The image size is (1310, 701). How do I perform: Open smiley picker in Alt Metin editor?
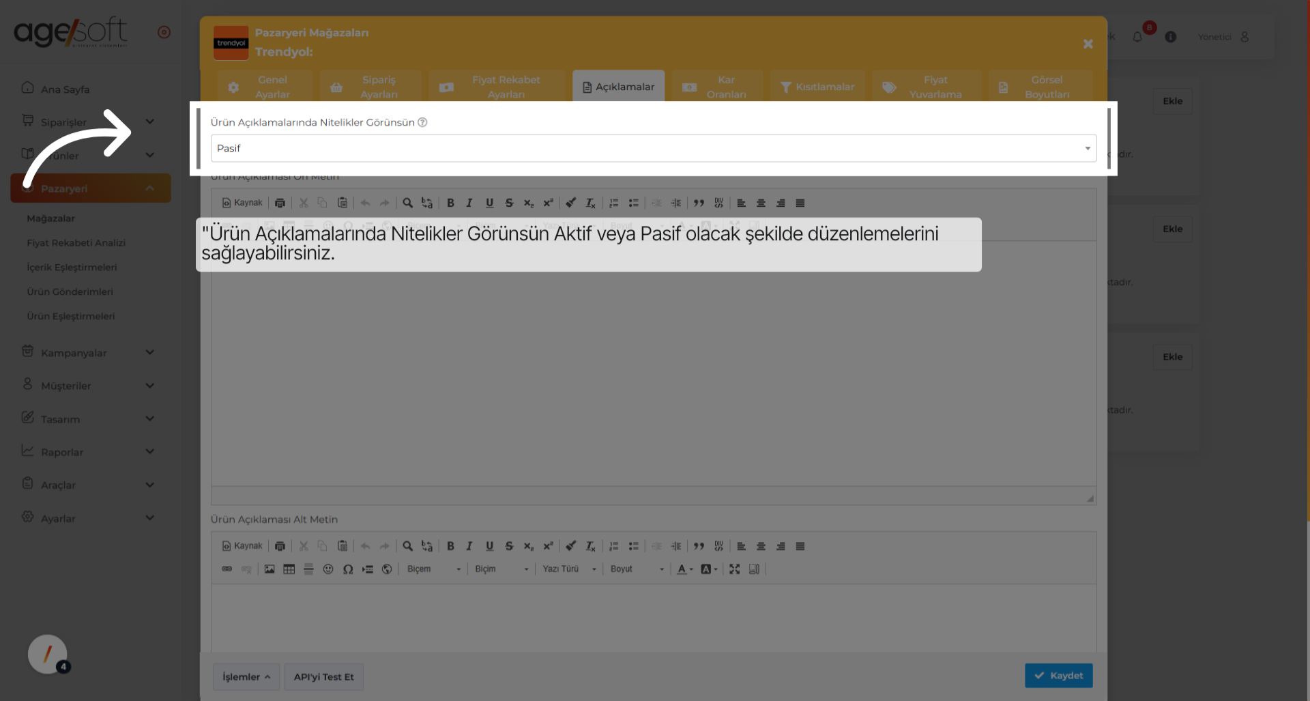328,569
